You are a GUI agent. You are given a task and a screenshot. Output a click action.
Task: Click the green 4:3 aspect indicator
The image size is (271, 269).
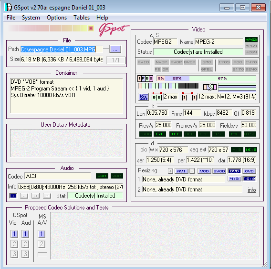point(237,149)
